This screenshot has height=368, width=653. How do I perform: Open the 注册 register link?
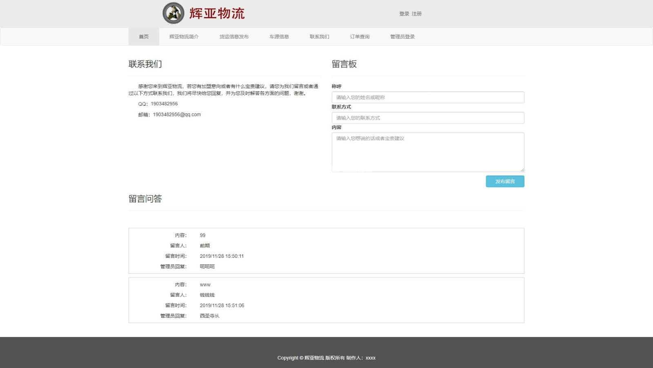417,14
